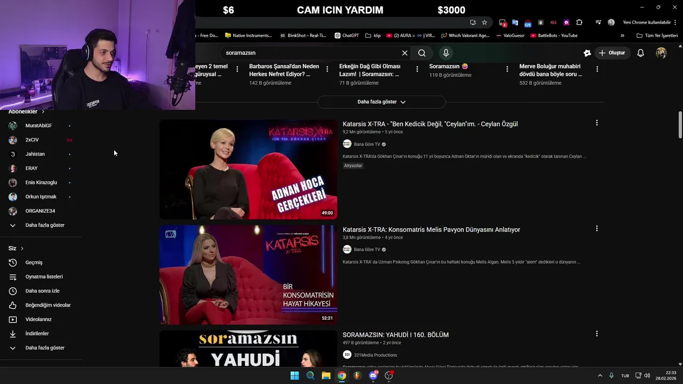Open Katarsis X-TRA Ceylan Özgül title

point(430,124)
